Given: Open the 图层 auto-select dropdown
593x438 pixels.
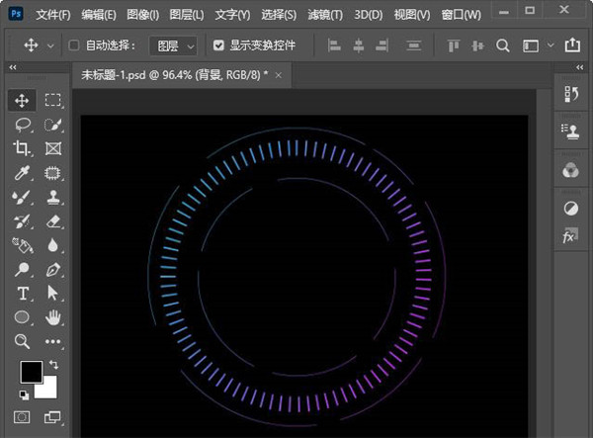Looking at the screenshot, I should (x=173, y=46).
